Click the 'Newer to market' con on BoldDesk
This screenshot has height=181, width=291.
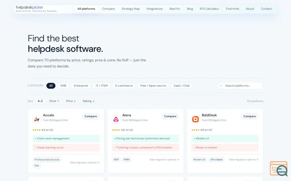(x=225, y=148)
